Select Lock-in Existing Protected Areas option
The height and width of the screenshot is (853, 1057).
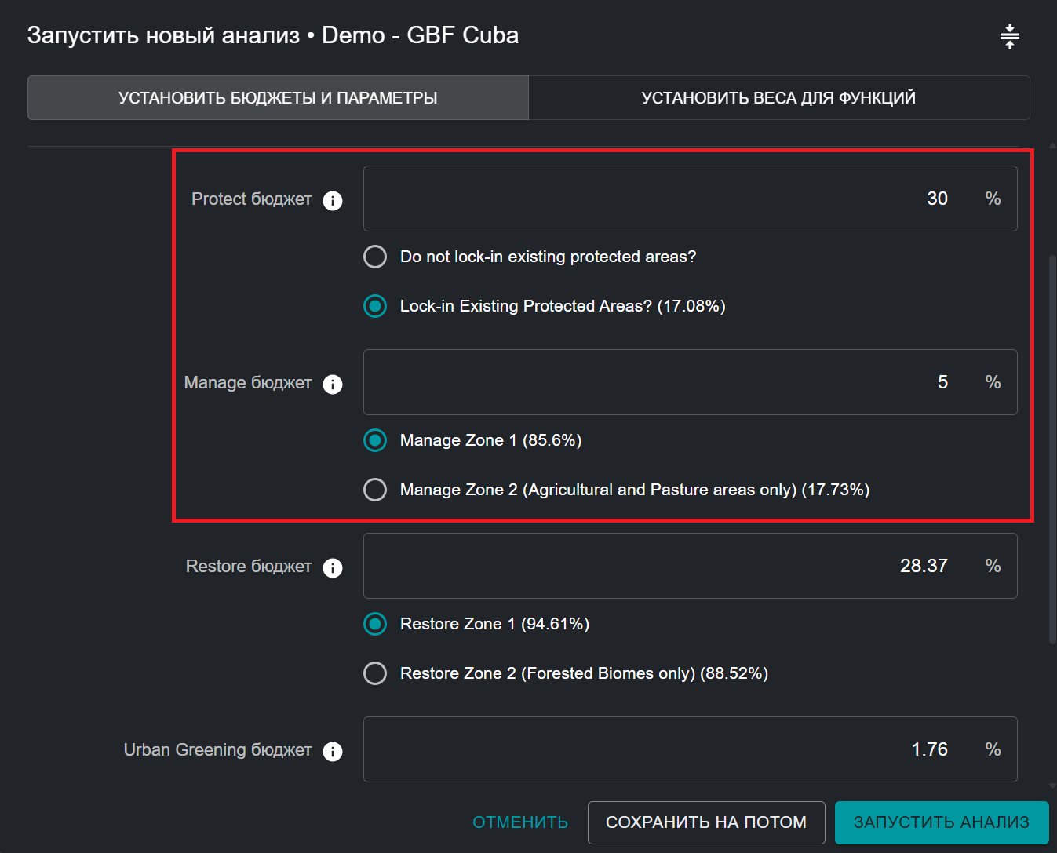click(375, 306)
